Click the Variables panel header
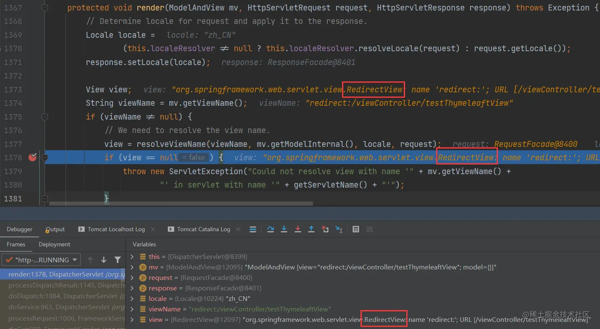The height and width of the screenshot is (329, 600). tap(144, 244)
